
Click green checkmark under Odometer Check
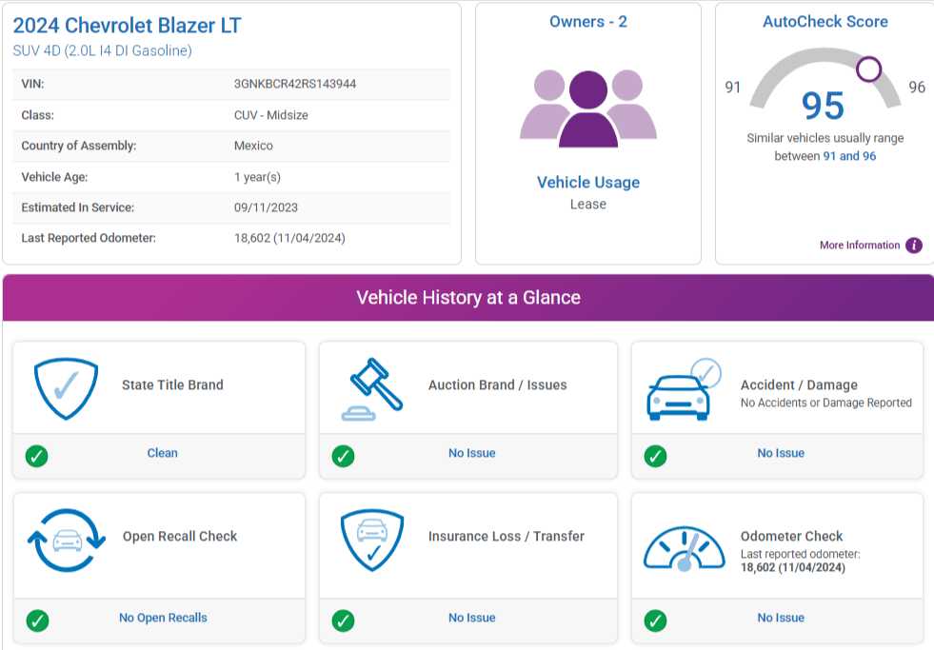point(655,620)
